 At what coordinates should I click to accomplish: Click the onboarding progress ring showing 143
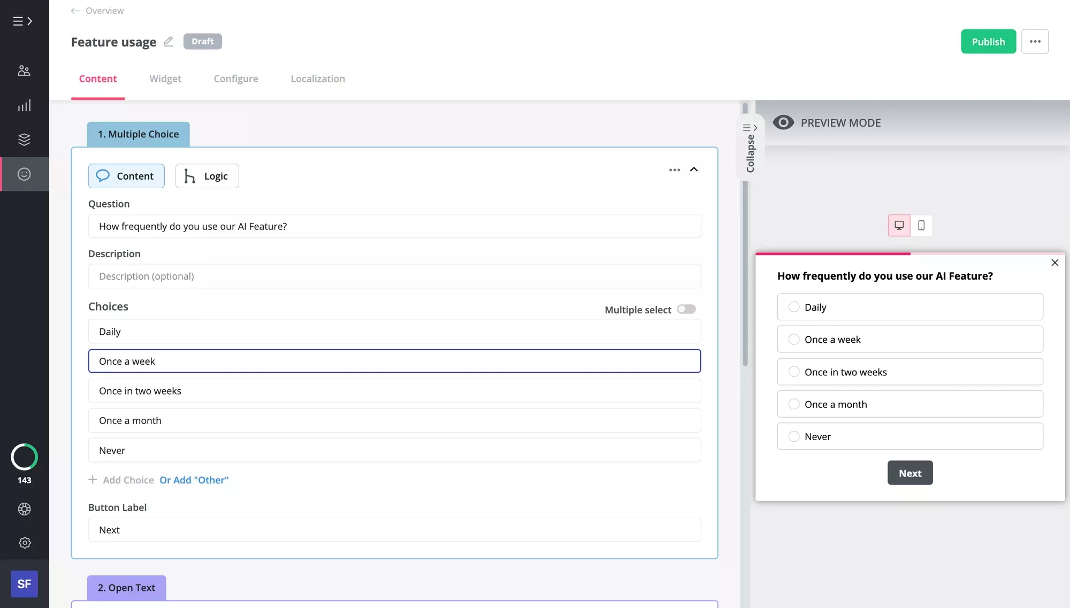click(x=24, y=457)
